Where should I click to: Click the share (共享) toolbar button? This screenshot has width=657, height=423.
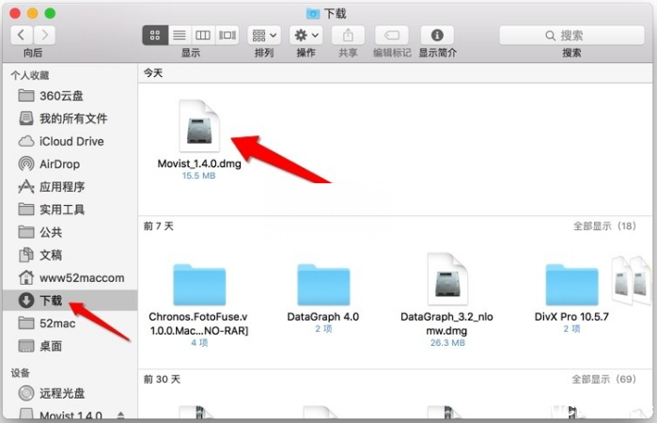[348, 35]
